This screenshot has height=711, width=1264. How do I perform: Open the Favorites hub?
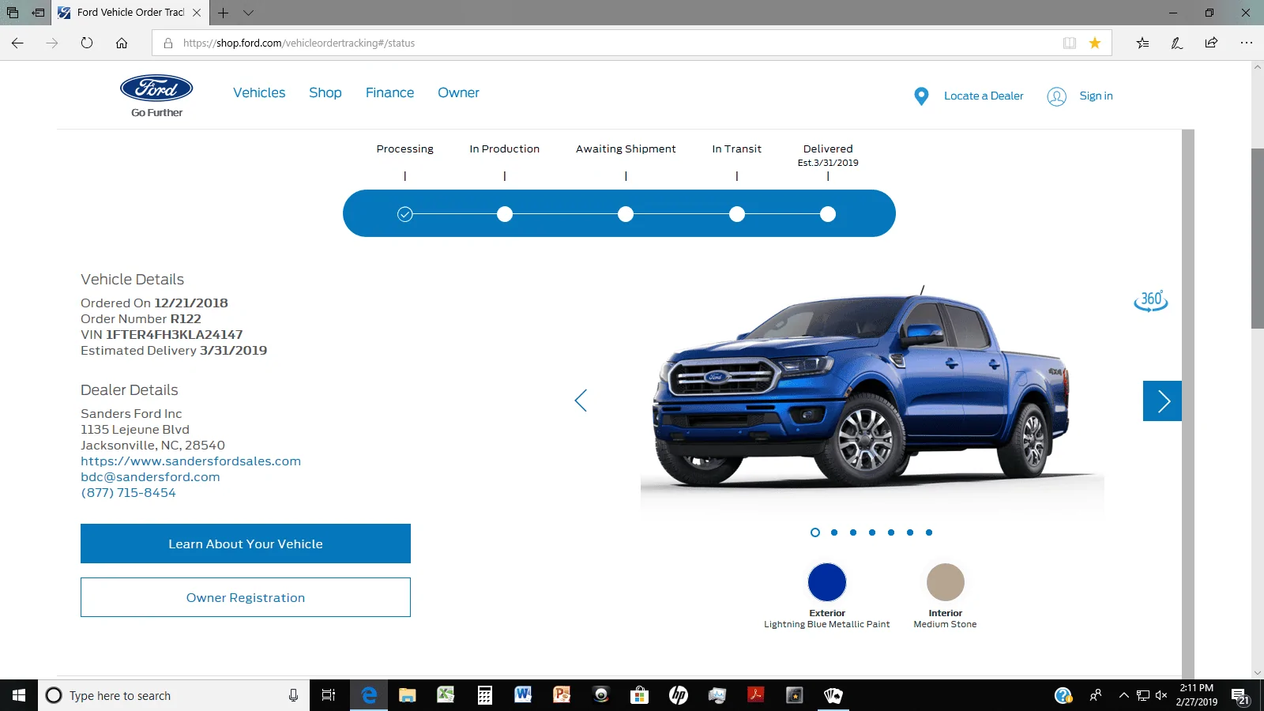(1142, 43)
